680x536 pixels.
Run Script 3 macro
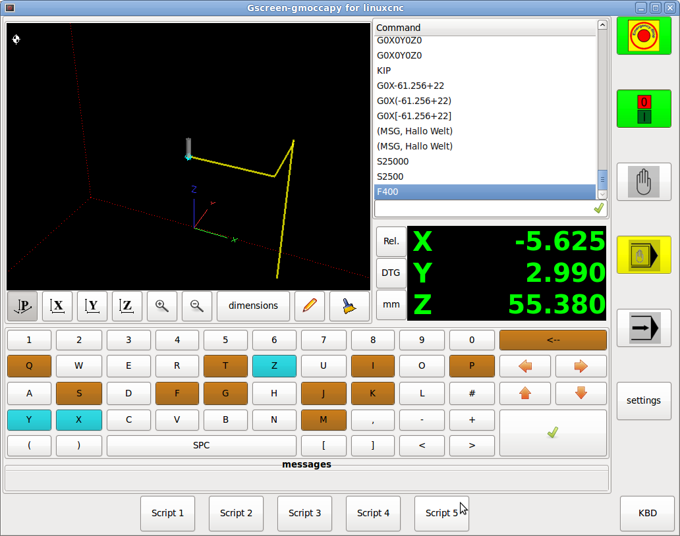tap(304, 514)
